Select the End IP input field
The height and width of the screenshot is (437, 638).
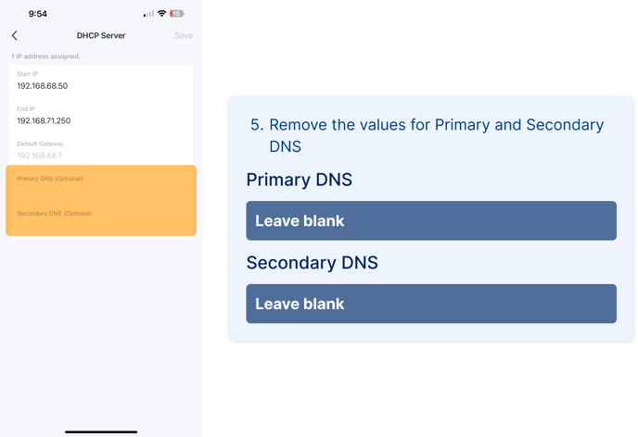pyautogui.click(x=100, y=120)
